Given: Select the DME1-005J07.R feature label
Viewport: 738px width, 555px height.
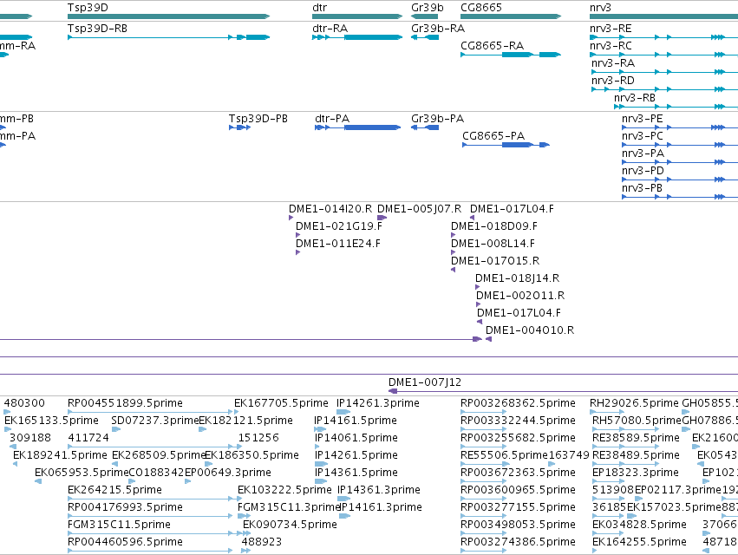Looking at the screenshot, I should [420, 209].
